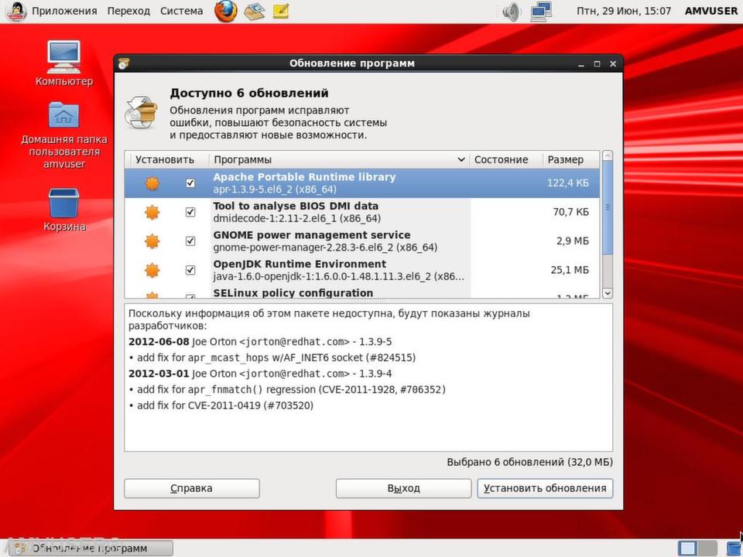Click the size value '122,4 КБ'

pyautogui.click(x=567, y=183)
